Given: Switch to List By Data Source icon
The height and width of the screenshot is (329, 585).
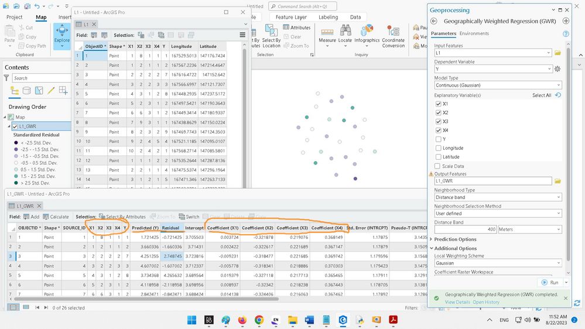Looking at the screenshot, I should point(26,91).
